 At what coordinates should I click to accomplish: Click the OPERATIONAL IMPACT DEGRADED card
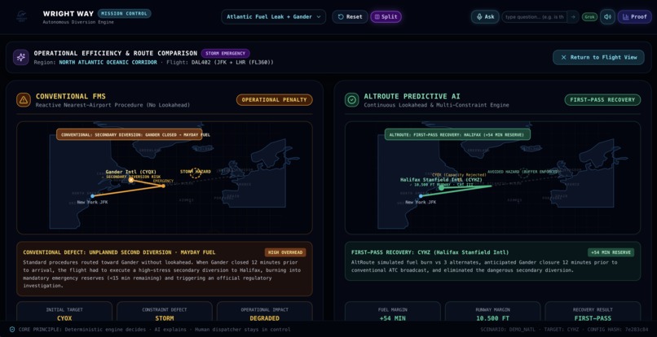pos(265,313)
